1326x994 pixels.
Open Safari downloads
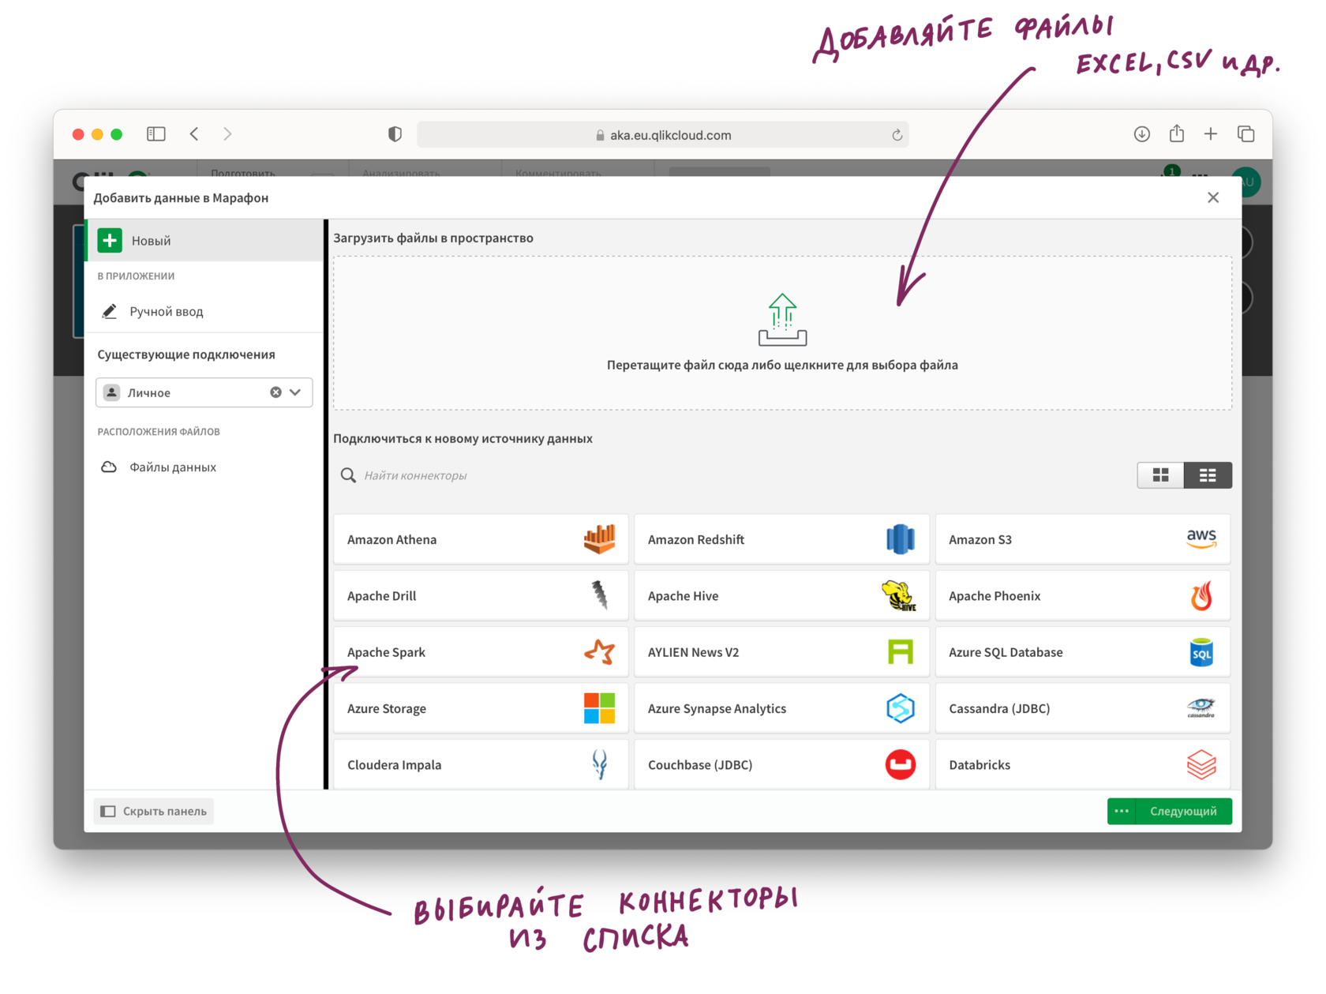tap(1141, 134)
